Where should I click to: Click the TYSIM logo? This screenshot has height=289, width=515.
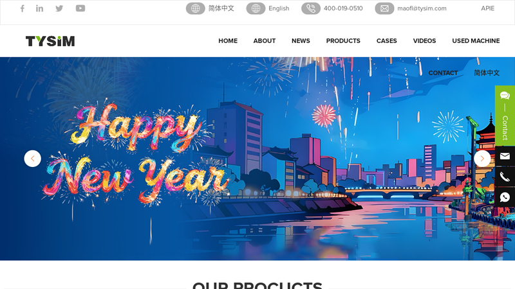pyautogui.click(x=50, y=41)
